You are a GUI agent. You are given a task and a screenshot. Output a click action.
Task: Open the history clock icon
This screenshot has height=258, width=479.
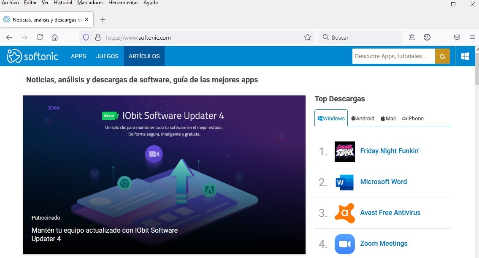click(427, 37)
